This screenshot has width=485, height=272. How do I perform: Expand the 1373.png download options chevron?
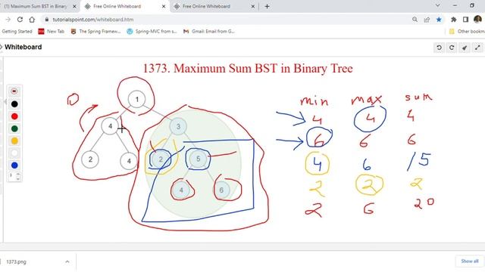click(x=67, y=262)
